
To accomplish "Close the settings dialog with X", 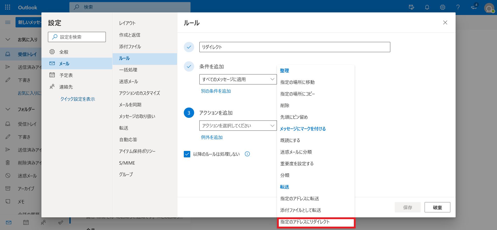I will tap(445, 23).
